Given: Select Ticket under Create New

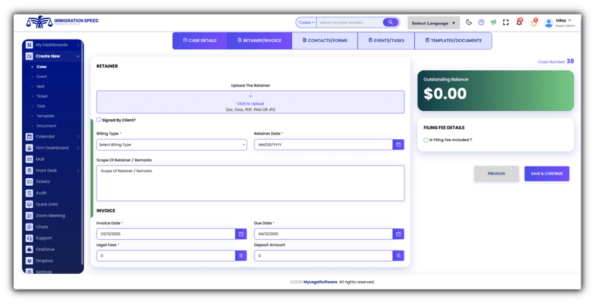Looking at the screenshot, I should click(x=42, y=96).
